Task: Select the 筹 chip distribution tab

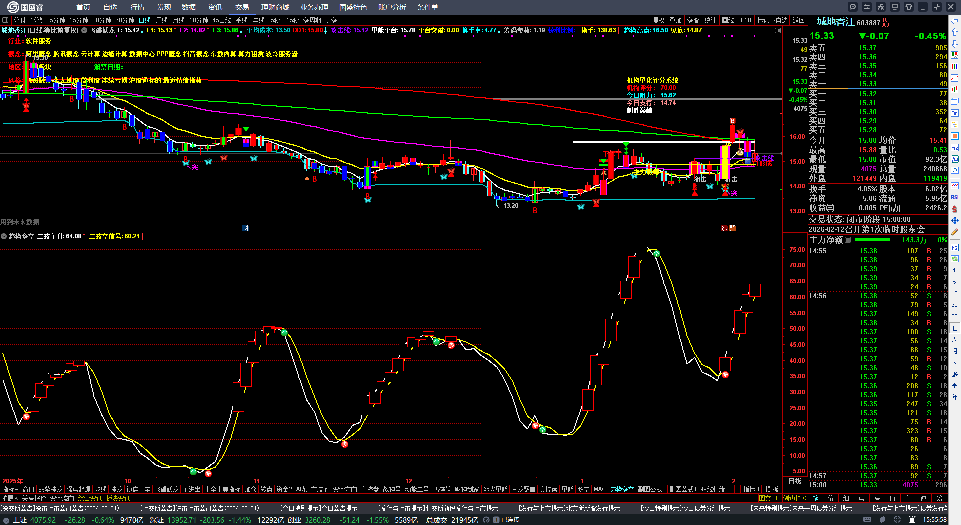Action: point(940,498)
